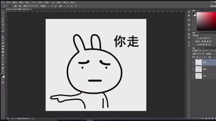Open the layer blend mode dropdown
Image resolution: width=216 pixels, height=121 pixels.
198,54
